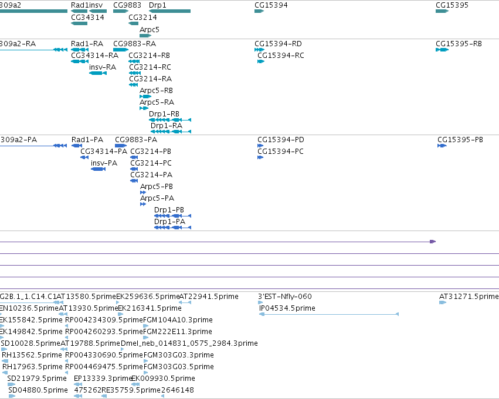The height and width of the screenshot is (399, 499).
Task: Open the Arpc5 gene label
Action: [150, 29]
